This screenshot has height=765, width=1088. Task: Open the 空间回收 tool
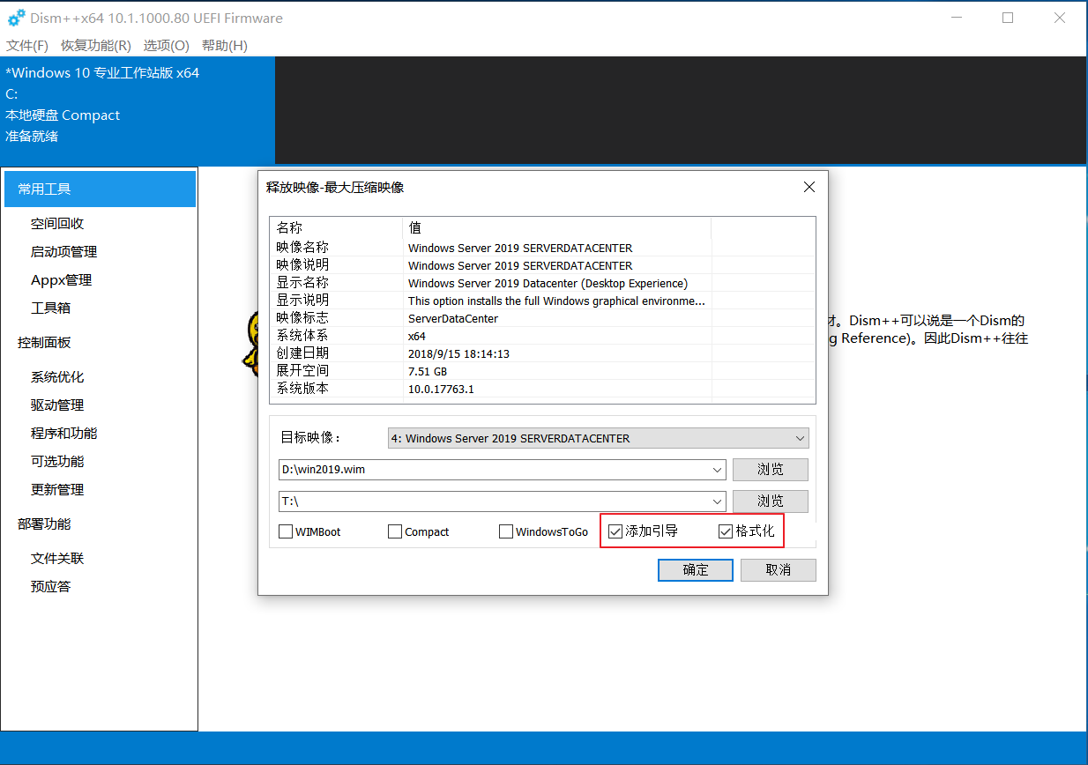point(56,223)
